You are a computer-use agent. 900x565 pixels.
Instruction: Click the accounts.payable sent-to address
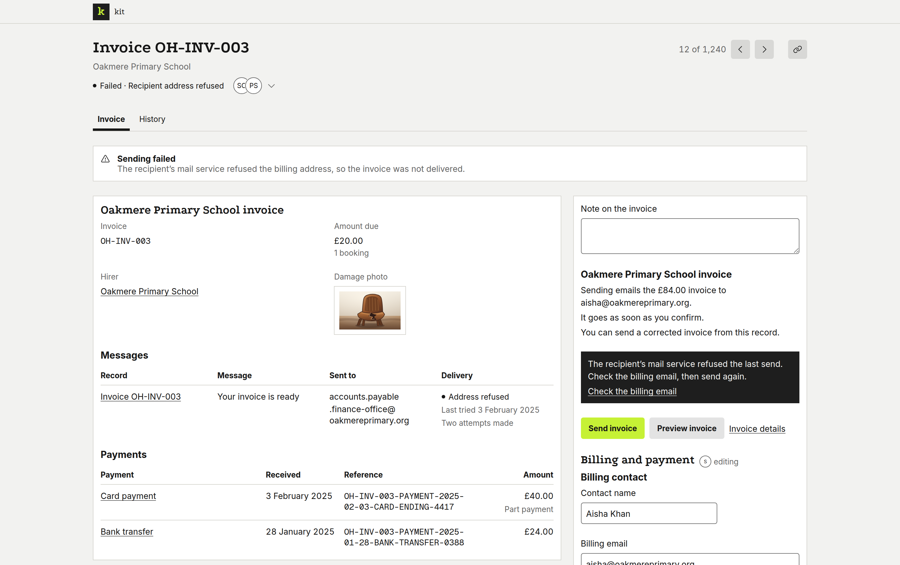pyautogui.click(x=369, y=409)
